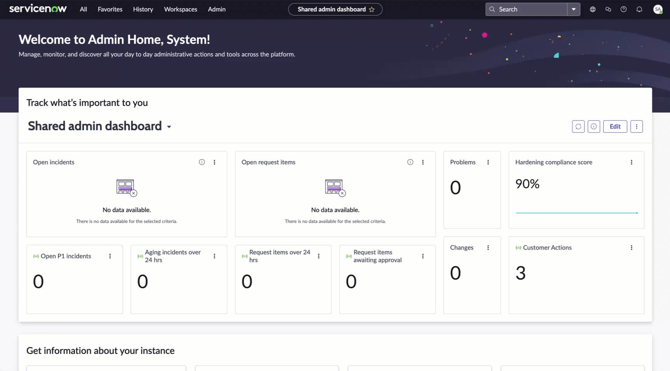The image size is (670, 371).
Task: Click the Request items over 24 hrs live icon
Action: tap(245, 257)
